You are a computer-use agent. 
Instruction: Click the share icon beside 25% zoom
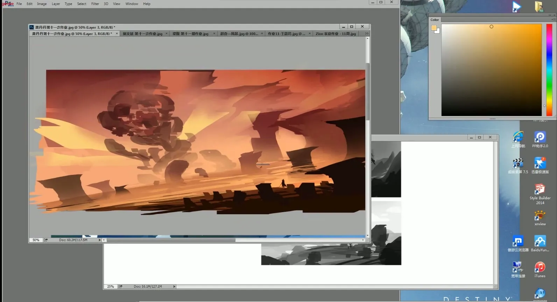120,287
